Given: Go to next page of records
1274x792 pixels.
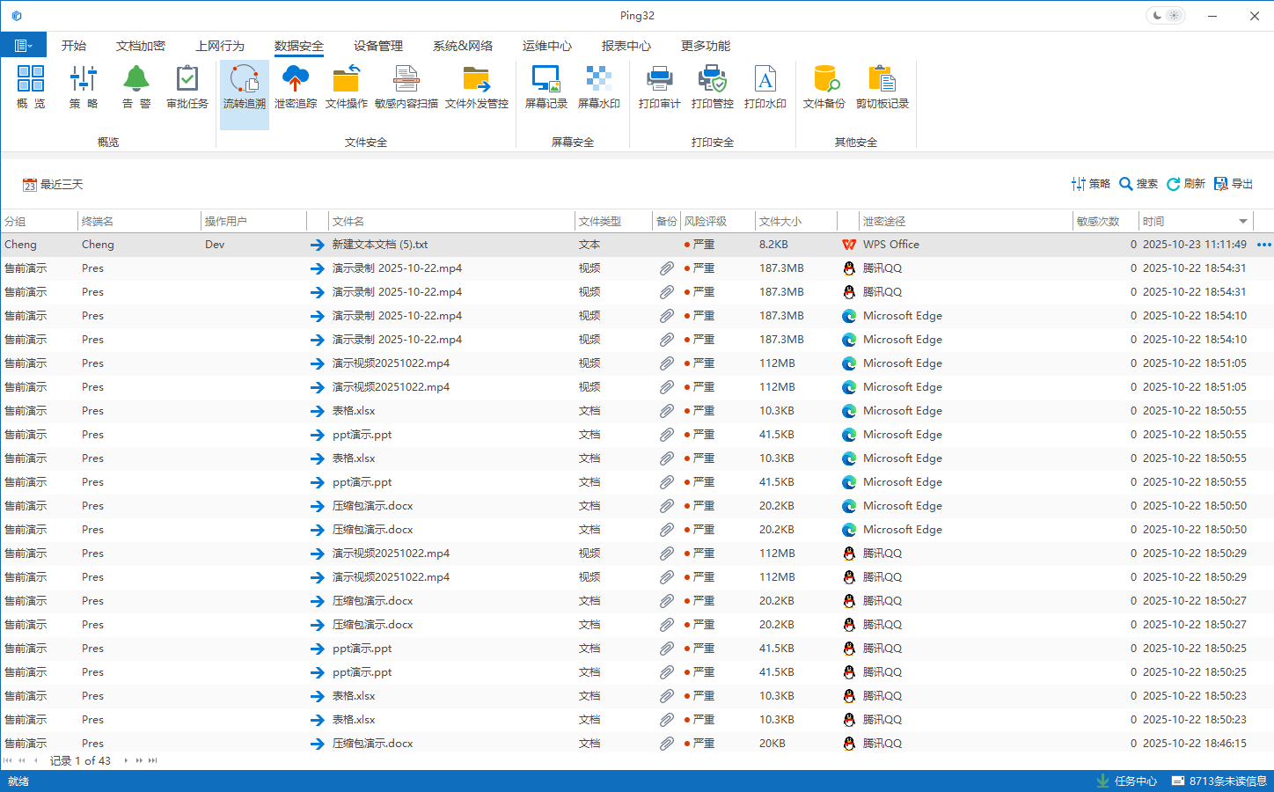Looking at the screenshot, I should coord(139,760).
